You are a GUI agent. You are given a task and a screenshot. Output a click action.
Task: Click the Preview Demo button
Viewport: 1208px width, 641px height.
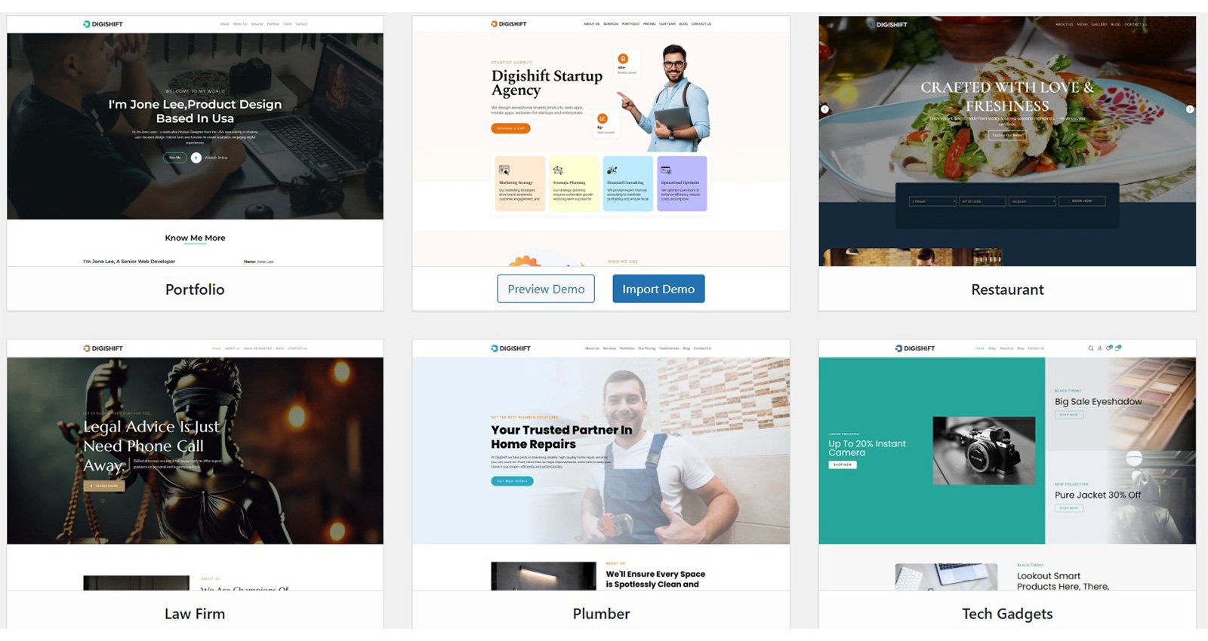pos(546,289)
